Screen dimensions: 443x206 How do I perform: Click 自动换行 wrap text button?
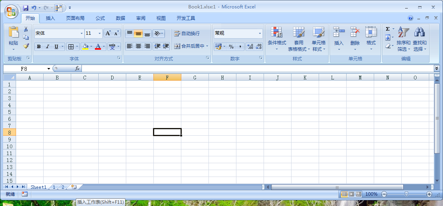(187, 34)
